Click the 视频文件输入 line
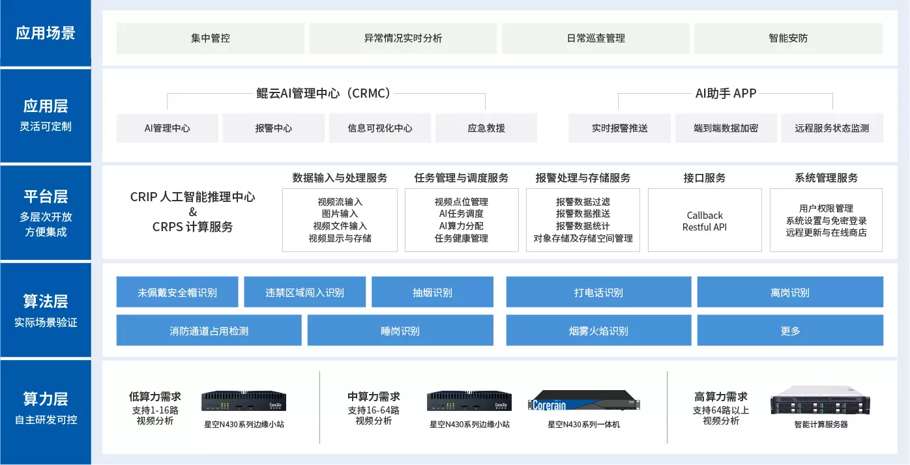This screenshot has width=910, height=465. click(x=340, y=226)
